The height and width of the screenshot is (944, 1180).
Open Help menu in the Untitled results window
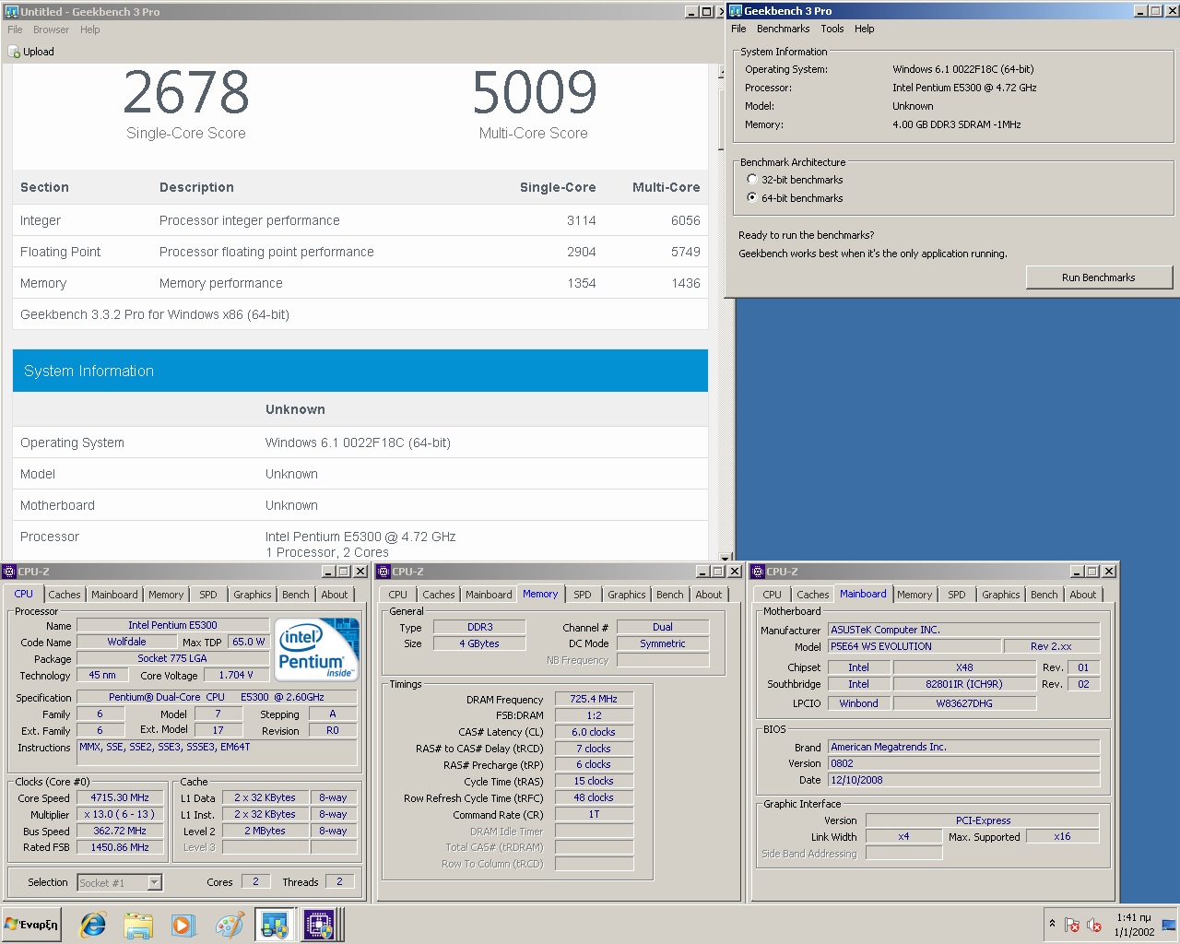[89, 29]
